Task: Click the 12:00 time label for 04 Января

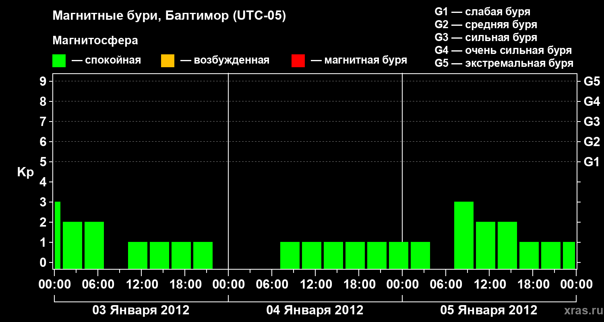Action: coord(315,285)
